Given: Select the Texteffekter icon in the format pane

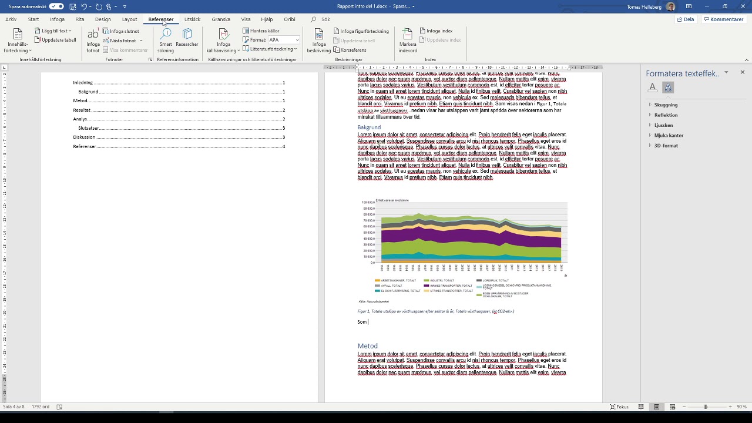Looking at the screenshot, I should click(668, 87).
